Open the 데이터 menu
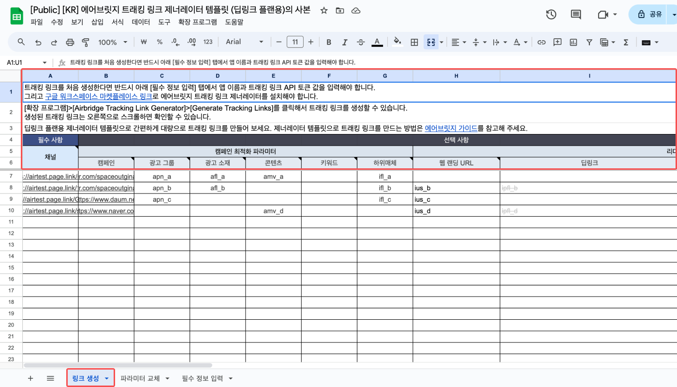The width and height of the screenshot is (677, 387). click(x=141, y=22)
